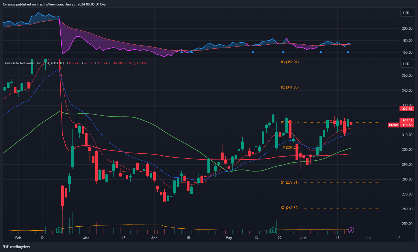Viewport: 418px width, 252px height.
Task: Open USD currency selector in indicator pane
Action: point(406,13)
